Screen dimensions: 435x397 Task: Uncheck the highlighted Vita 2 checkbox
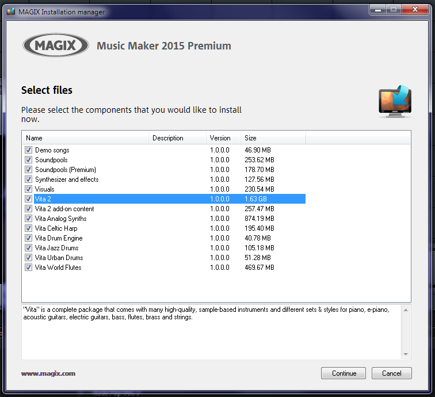click(x=28, y=199)
